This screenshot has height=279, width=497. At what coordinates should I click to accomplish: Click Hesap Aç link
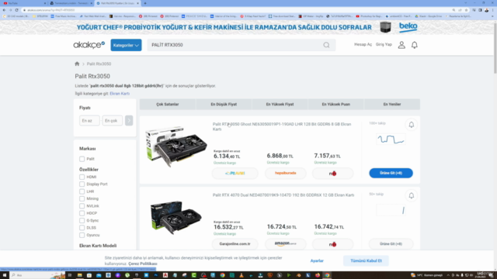tap(363, 45)
